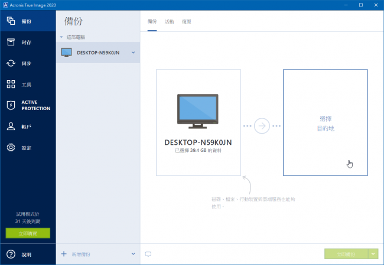This screenshot has height=265, width=384.
Task: Open the 新增備份 dropdown arrow
Action: tap(134, 254)
